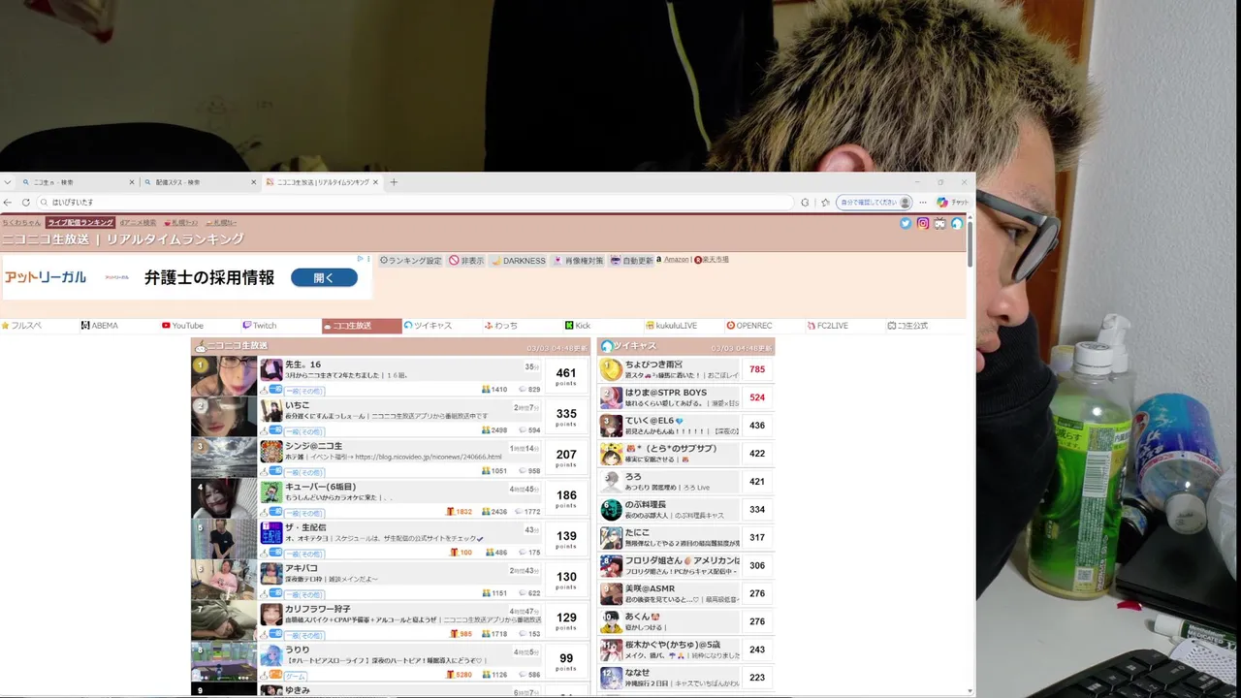Select the ニコニコ生放送 ranking browser tab
Viewport: 1241px width, 698px height.
(324, 182)
